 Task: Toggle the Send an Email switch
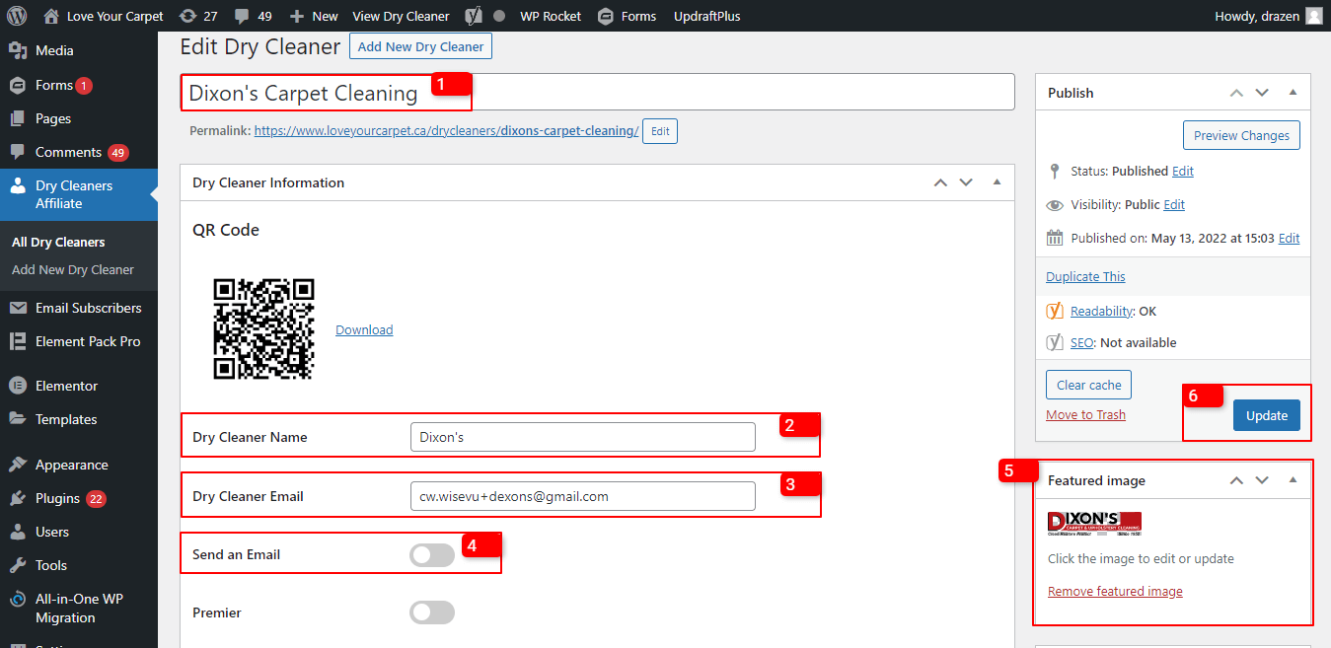(x=432, y=555)
